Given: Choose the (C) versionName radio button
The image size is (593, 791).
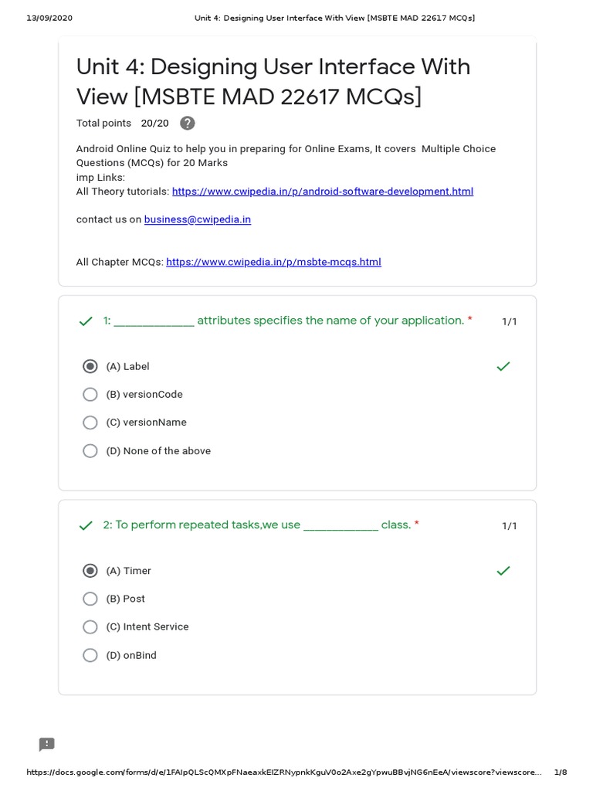Looking at the screenshot, I should coord(90,423).
